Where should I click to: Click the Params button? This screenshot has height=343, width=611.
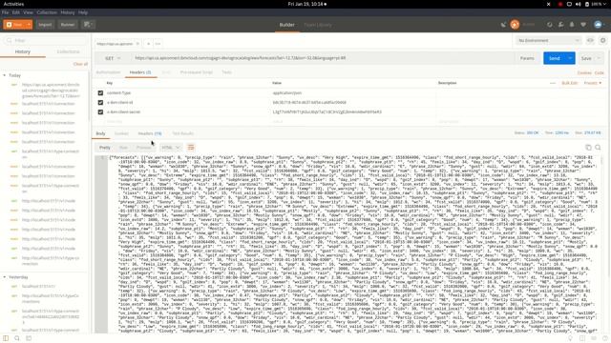527,58
